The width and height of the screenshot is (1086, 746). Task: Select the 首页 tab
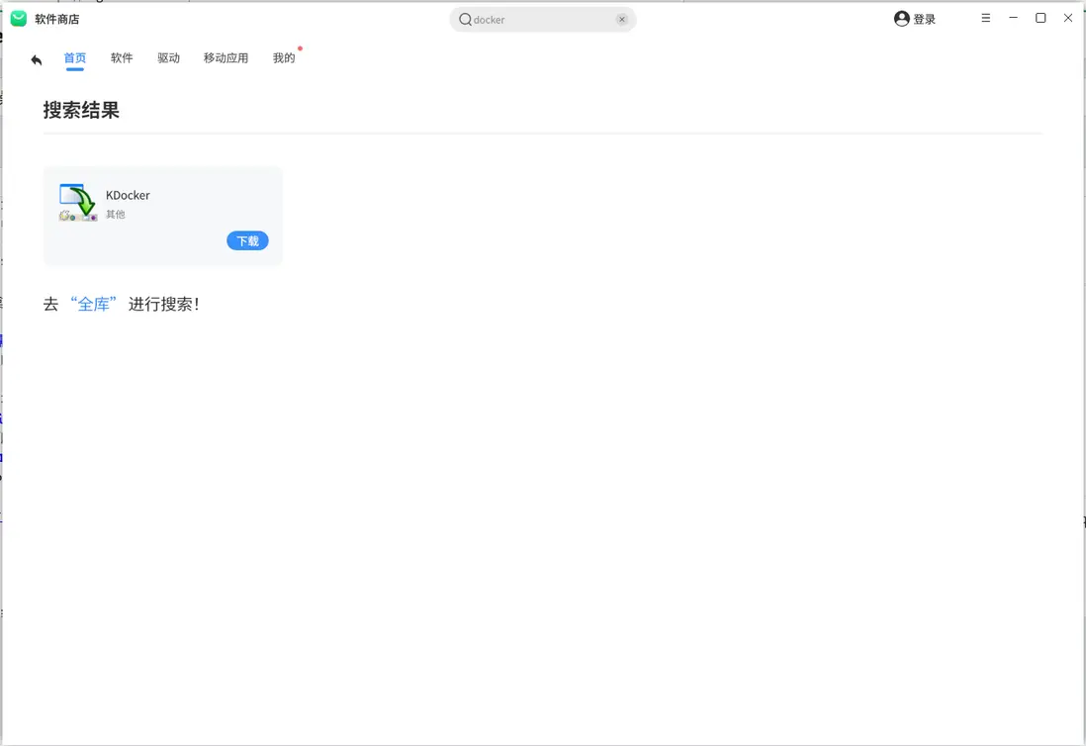(74, 57)
